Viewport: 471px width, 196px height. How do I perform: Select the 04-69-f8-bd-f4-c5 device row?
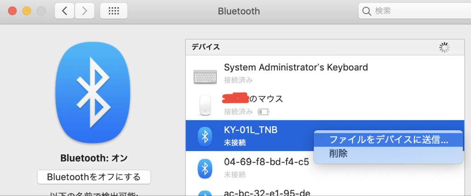pyautogui.click(x=325, y=167)
